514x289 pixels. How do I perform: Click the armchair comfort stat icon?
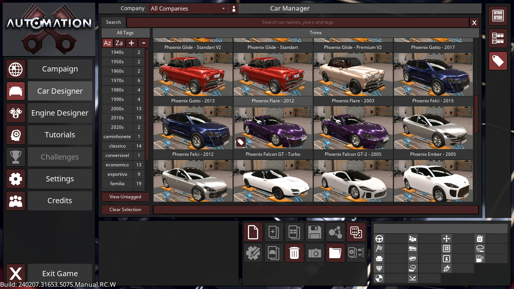click(379, 259)
